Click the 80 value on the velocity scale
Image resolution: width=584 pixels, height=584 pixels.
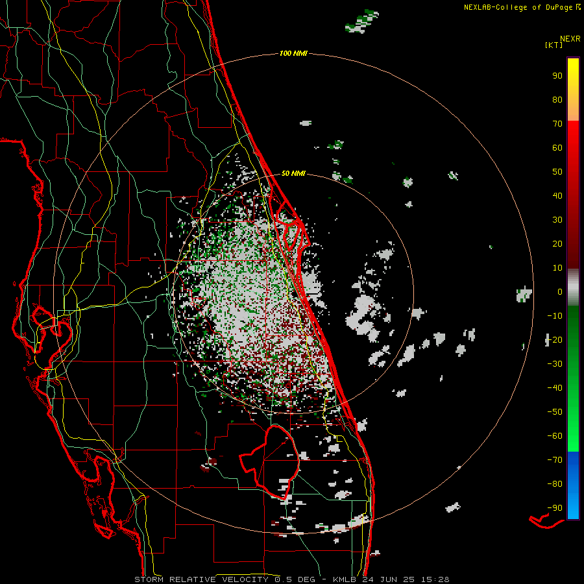point(557,100)
